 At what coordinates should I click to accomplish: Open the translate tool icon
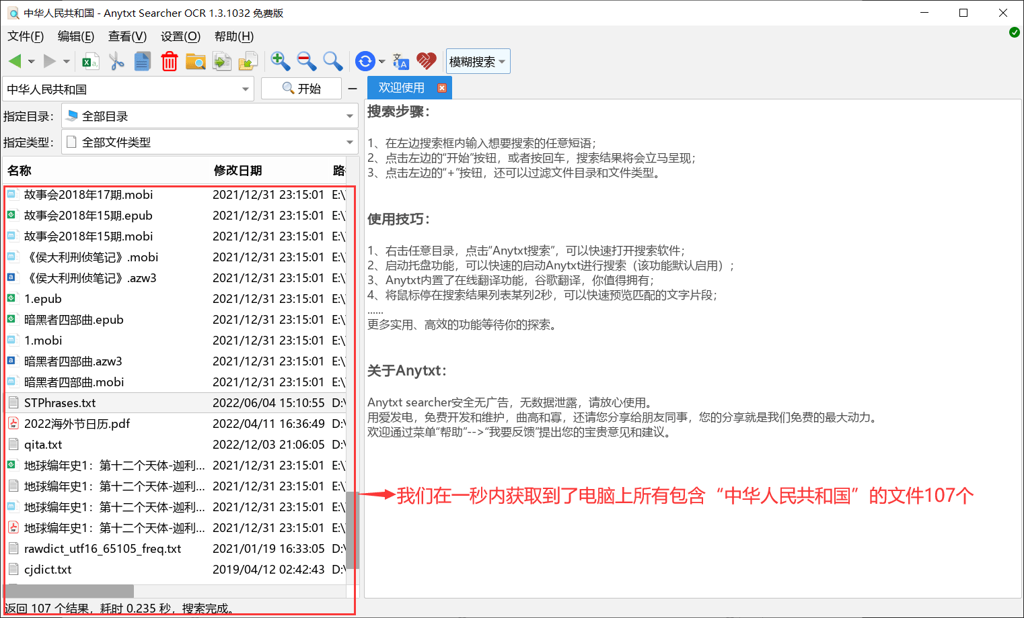tap(400, 62)
